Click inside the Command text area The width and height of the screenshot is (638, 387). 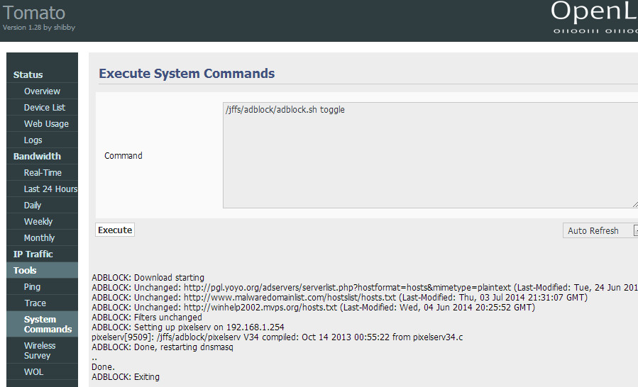[430, 155]
